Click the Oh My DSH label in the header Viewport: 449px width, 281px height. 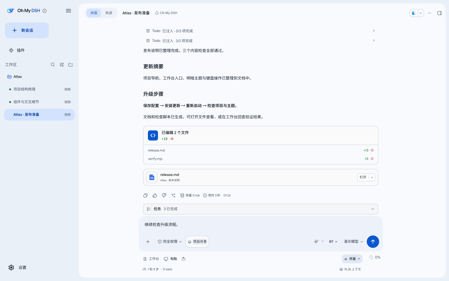pos(166,13)
